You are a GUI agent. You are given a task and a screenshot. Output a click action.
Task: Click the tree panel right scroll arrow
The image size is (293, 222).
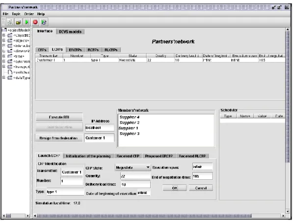(27, 216)
